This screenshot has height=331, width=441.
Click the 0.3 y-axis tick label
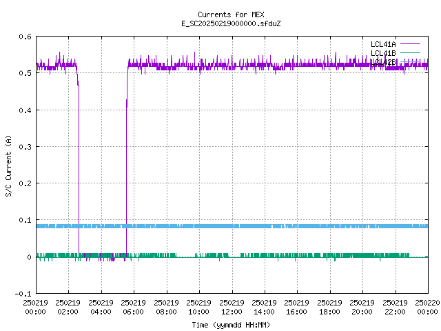point(25,147)
